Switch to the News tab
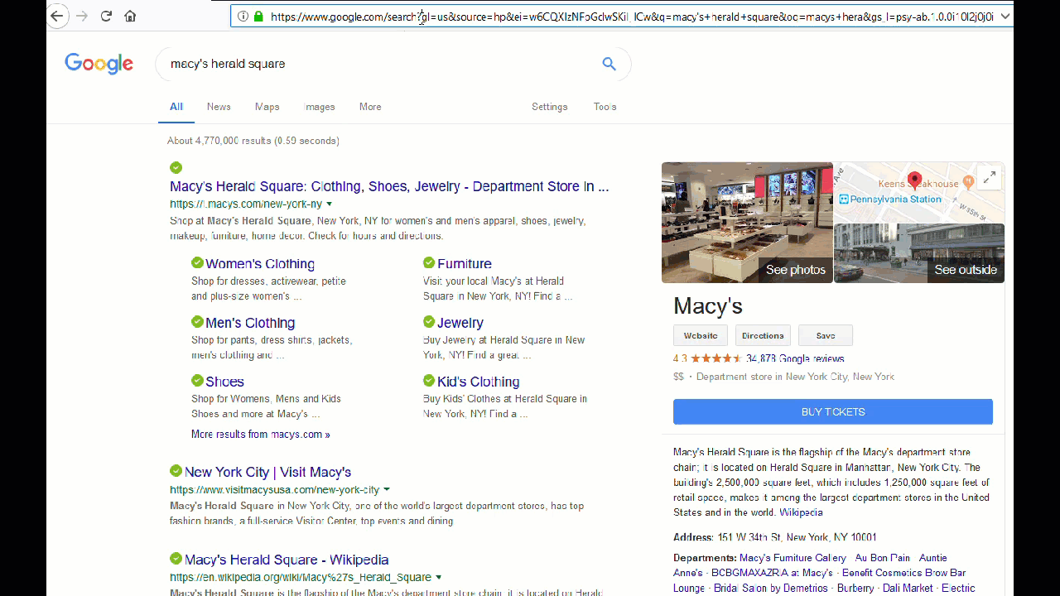Image resolution: width=1060 pixels, height=596 pixels. tap(219, 107)
